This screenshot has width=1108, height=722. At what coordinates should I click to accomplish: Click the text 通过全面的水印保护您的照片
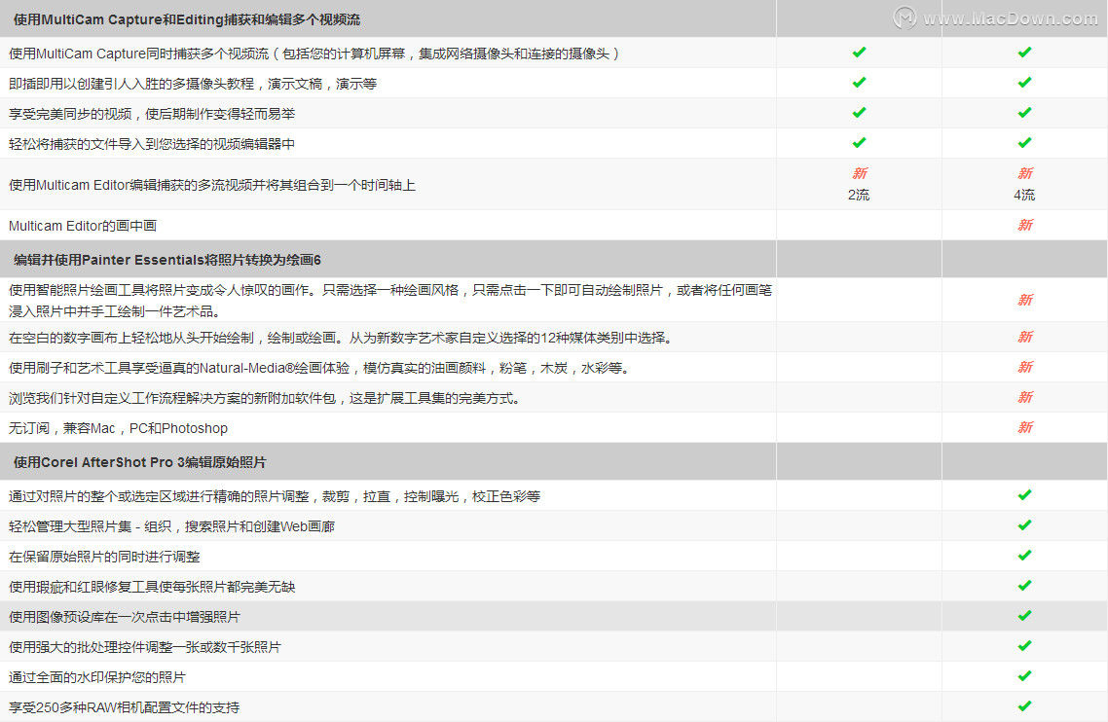click(x=97, y=677)
